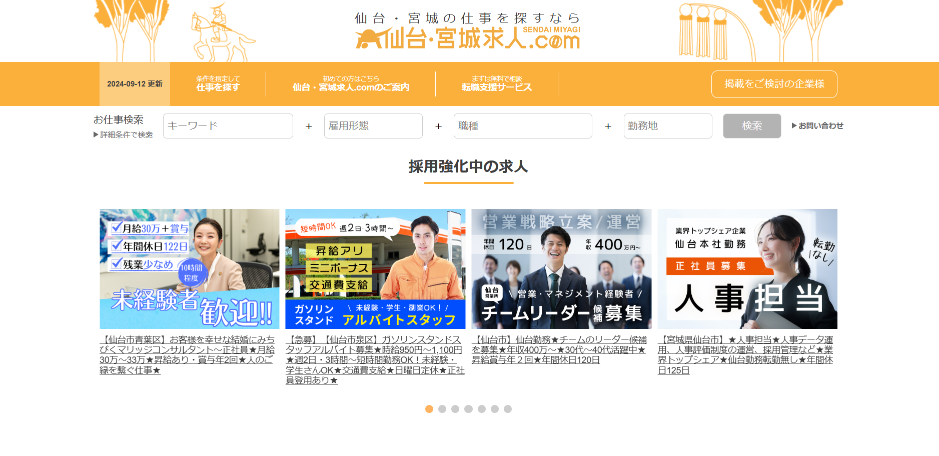The height and width of the screenshot is (456, 939).
Task: Open the 雇用形態 employment type dropdown
Action: coord(373,126)
